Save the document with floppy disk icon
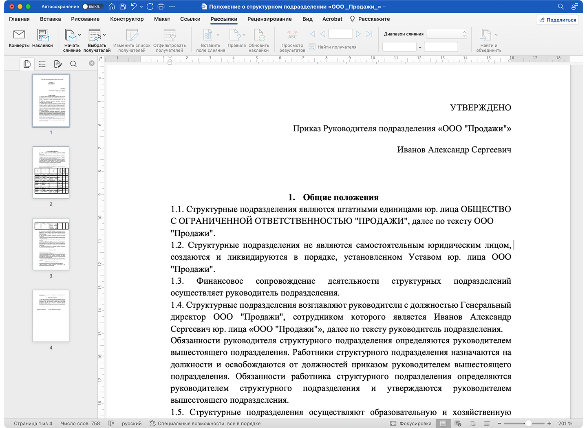Image resolution: width=587 pixels, height=428 pixels. 123,7
